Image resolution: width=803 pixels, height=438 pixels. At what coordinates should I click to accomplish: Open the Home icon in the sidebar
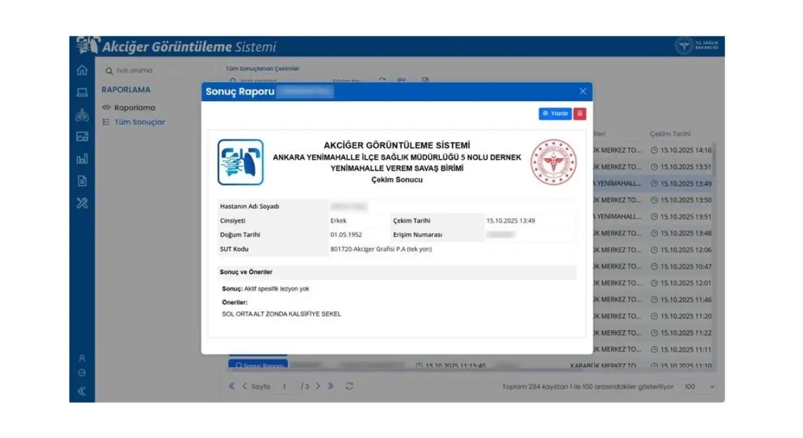[x=82, y=69]
